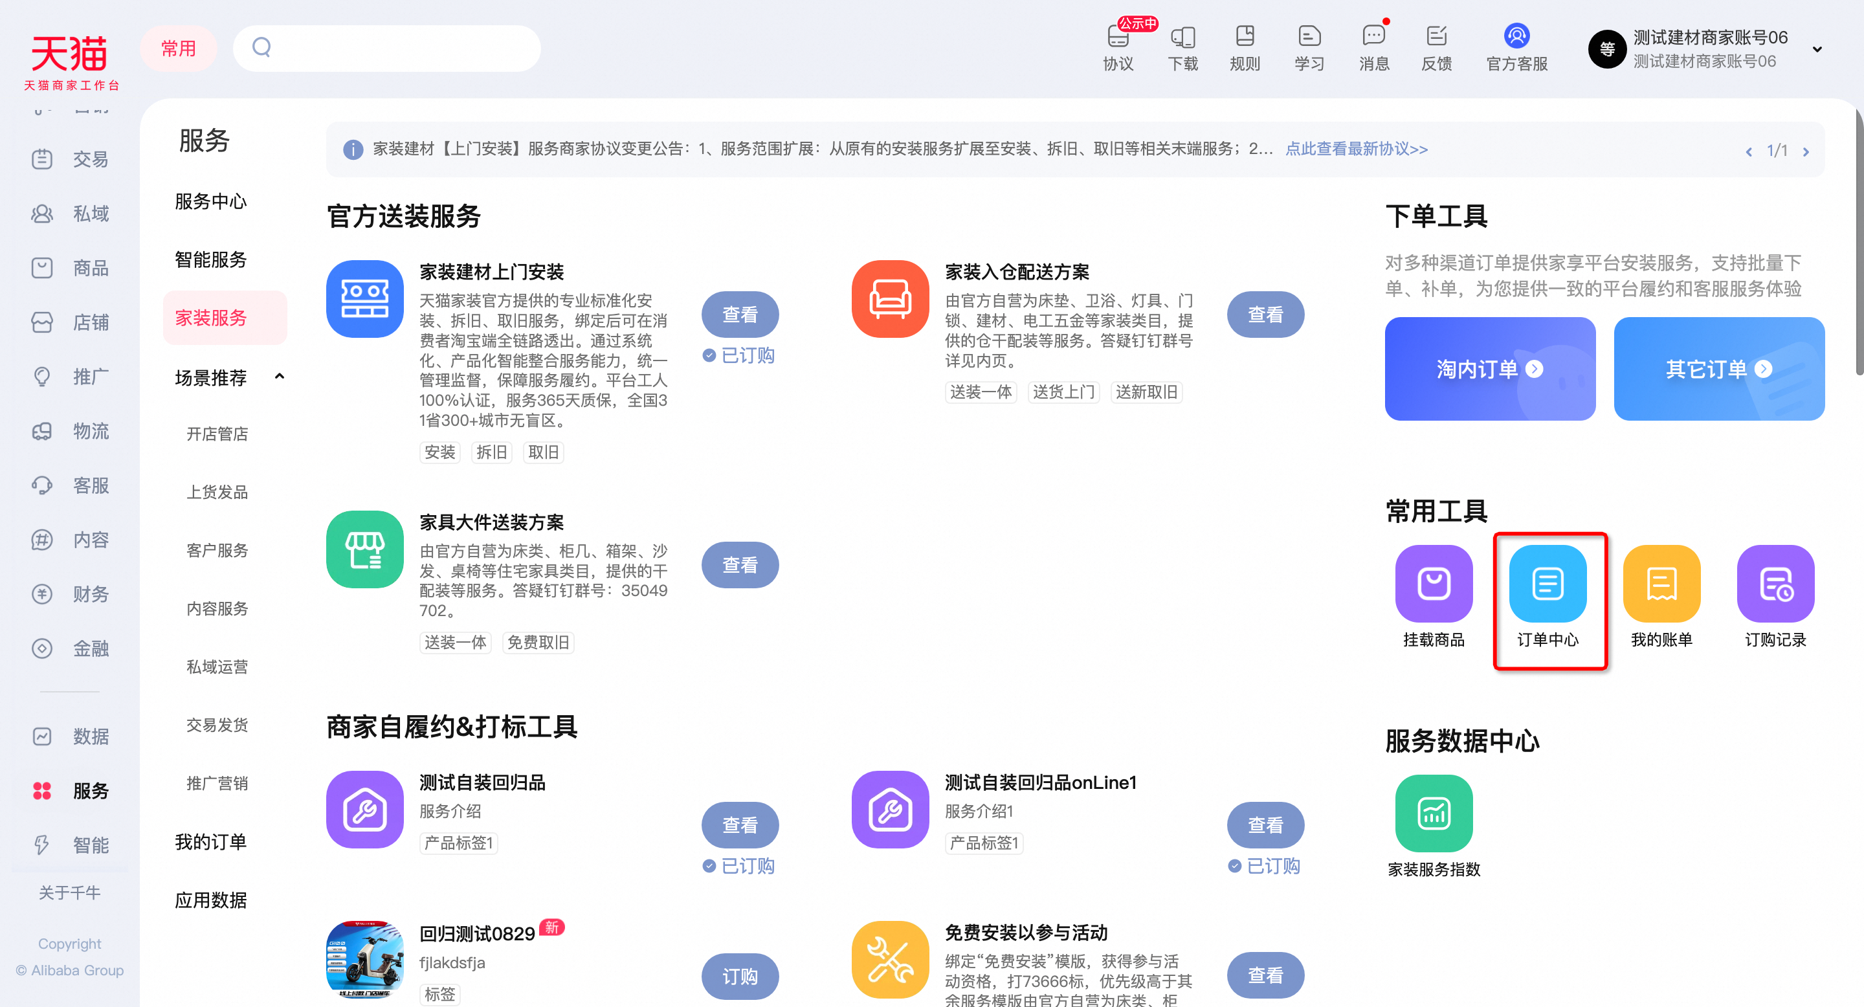
Task: Select 应用数据 menu item
Action: pos(210,900)
